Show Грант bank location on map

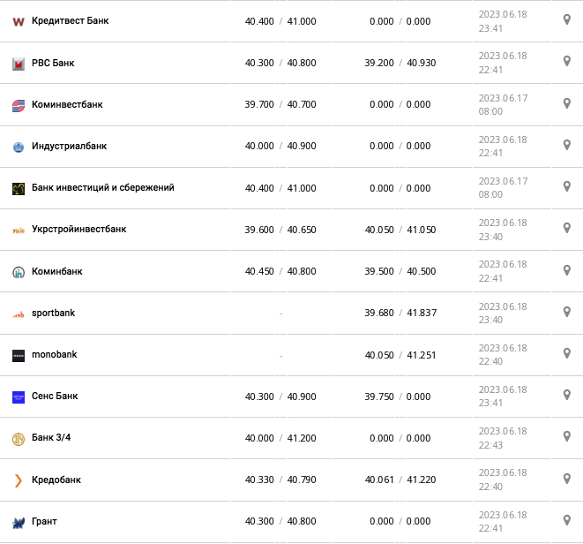point(567,521)
